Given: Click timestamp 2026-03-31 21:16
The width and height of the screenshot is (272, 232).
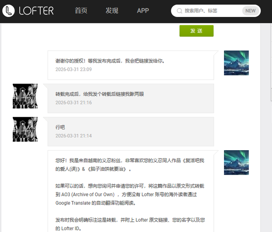Looking at the screenshot, I should pos(74,103).
